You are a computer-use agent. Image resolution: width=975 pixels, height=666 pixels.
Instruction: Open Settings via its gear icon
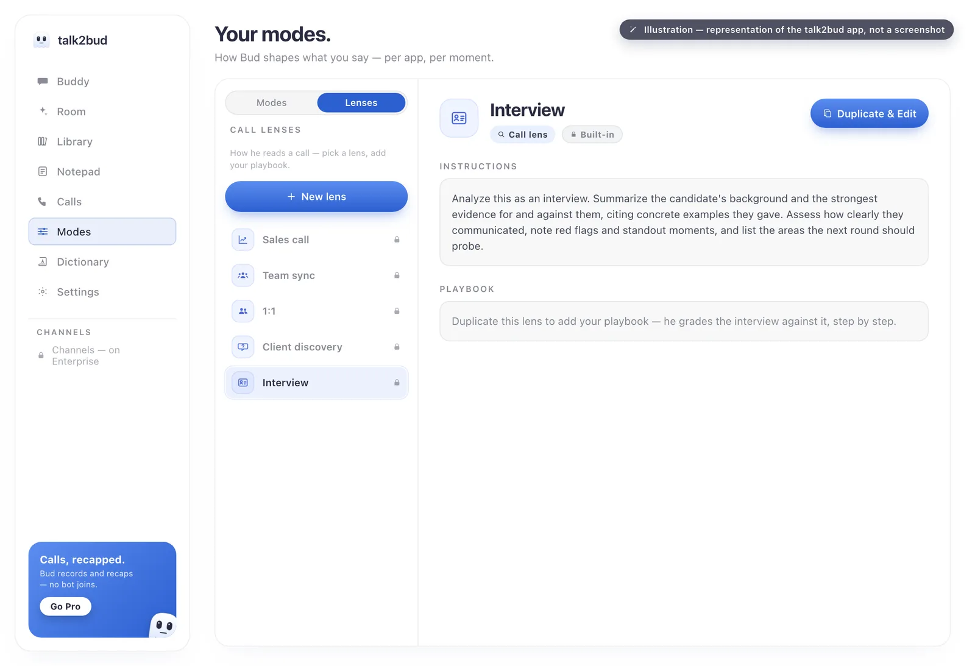pyautogui.click(x=43, y=292)
